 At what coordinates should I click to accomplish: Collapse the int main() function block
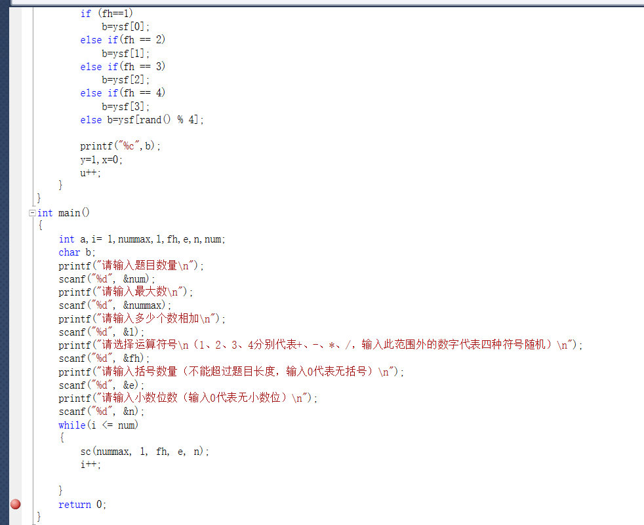tap(32, 212)
